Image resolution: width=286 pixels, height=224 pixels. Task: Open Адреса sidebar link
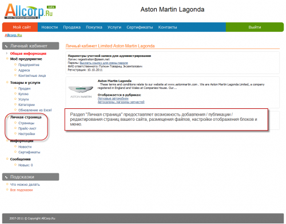click(x=24, y=70)
